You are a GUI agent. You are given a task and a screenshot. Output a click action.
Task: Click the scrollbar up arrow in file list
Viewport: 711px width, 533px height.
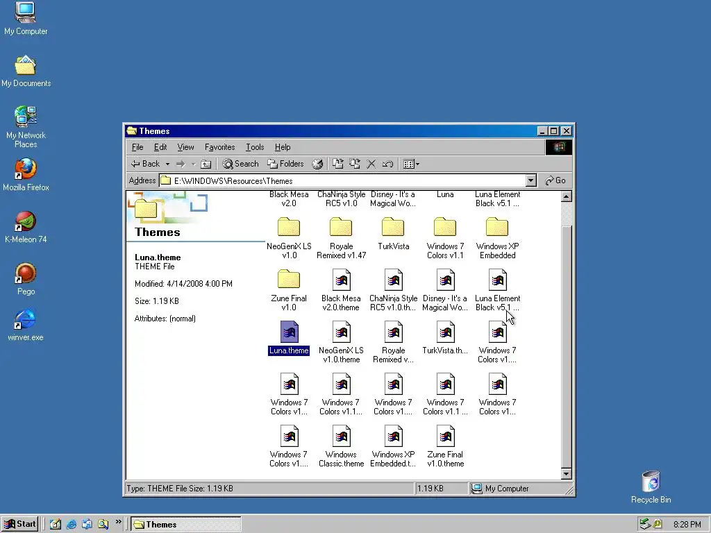[x=566, y=196]
